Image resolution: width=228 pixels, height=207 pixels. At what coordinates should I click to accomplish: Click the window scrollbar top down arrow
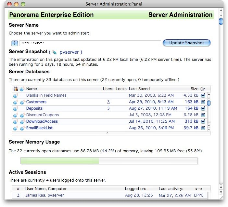point(221,15)
